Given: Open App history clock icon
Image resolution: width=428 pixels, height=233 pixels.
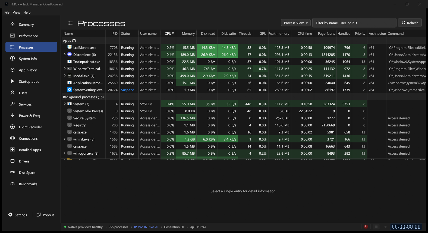Looking at the screenshot, I should point(12,70).
